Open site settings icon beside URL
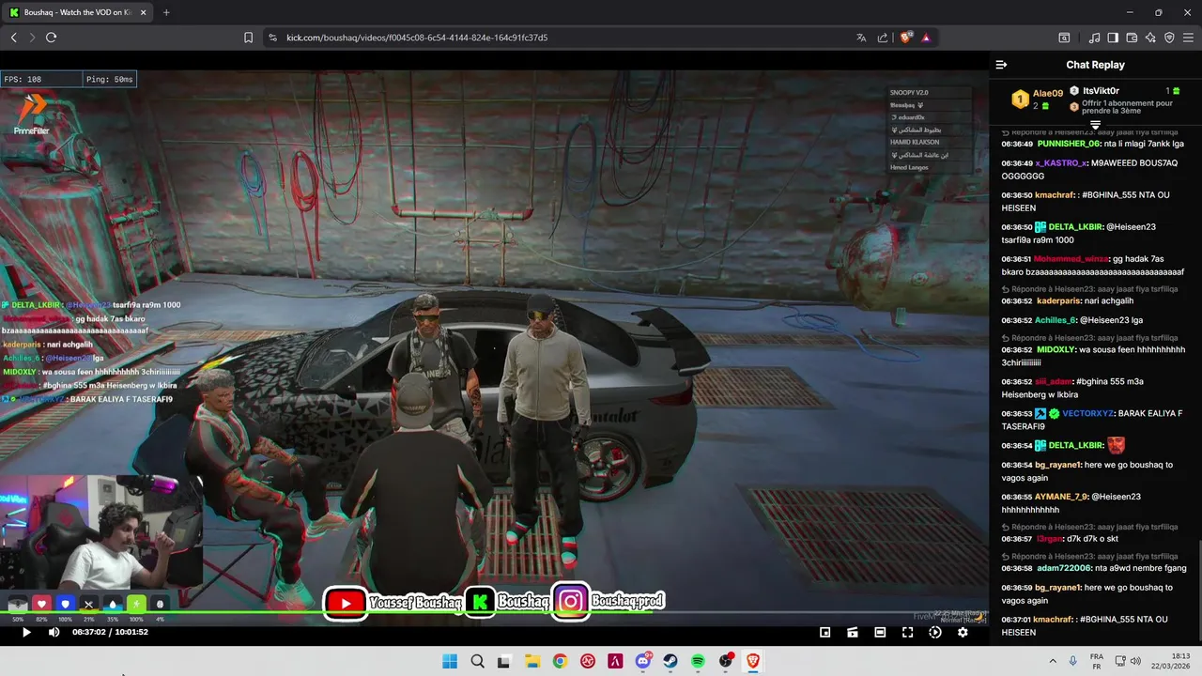 coord(272,38)
